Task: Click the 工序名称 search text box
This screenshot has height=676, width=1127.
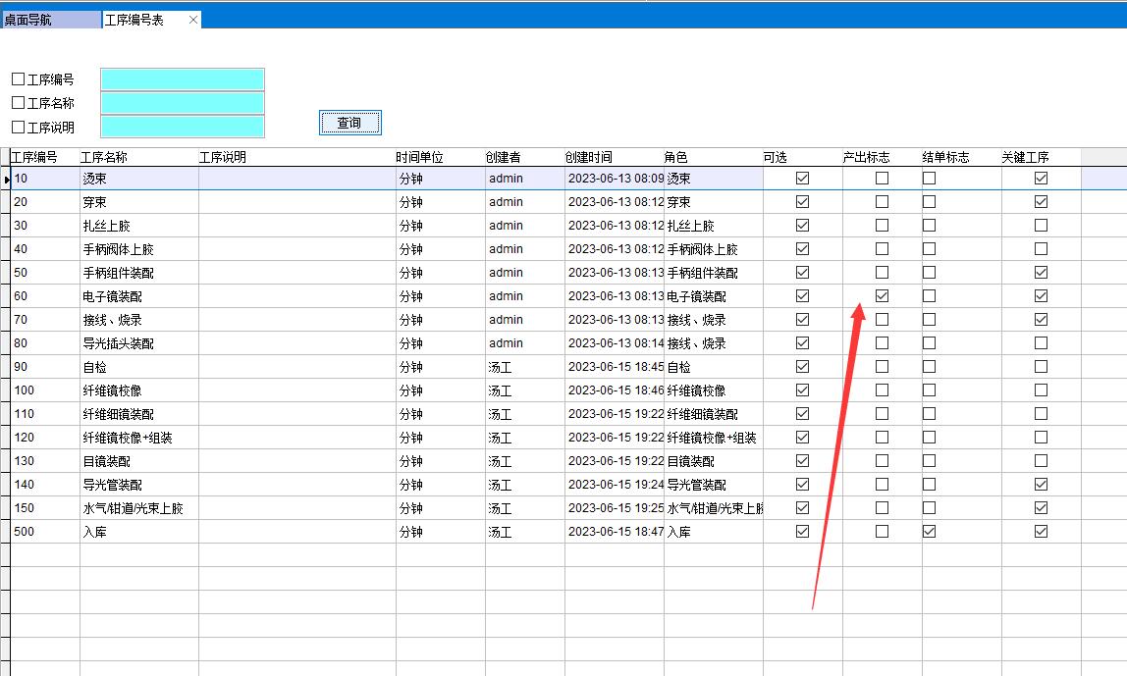Action: pyautogui.click(x=182, y=103)
